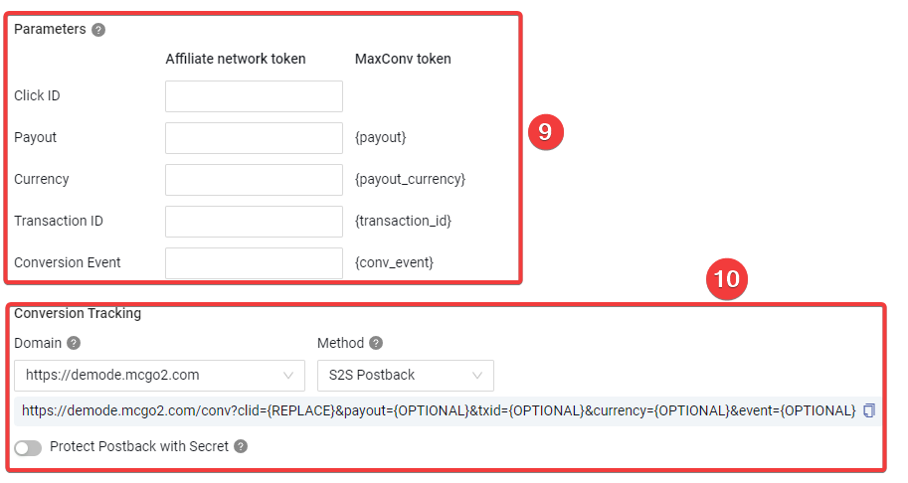The image size is (908, 483).
Task: Expand the Domain dropdown chevron arrow
Action: (x=287, y=376)
